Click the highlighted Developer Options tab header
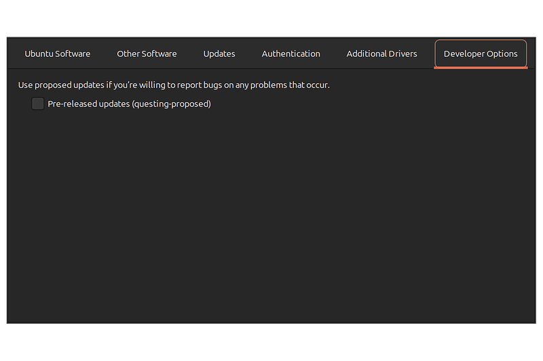 (481, 54)
